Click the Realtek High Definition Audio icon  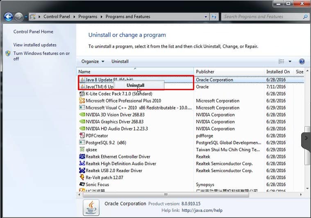click(82, 163)
